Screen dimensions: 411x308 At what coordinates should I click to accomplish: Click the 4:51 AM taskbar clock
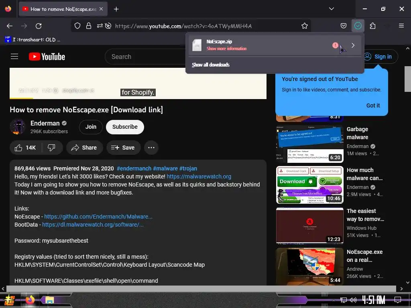(x=374, y=300)
